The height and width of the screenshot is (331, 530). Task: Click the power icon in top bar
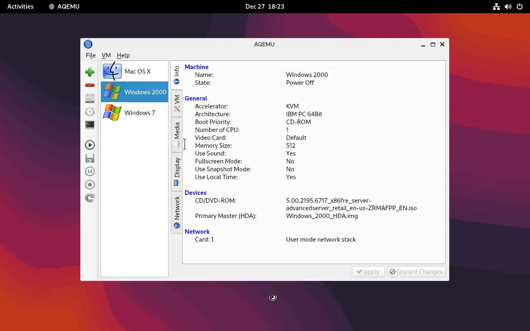520,6
